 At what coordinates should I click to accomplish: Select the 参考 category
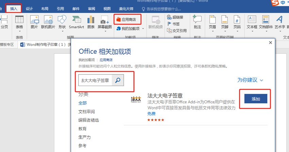(82, 146)
